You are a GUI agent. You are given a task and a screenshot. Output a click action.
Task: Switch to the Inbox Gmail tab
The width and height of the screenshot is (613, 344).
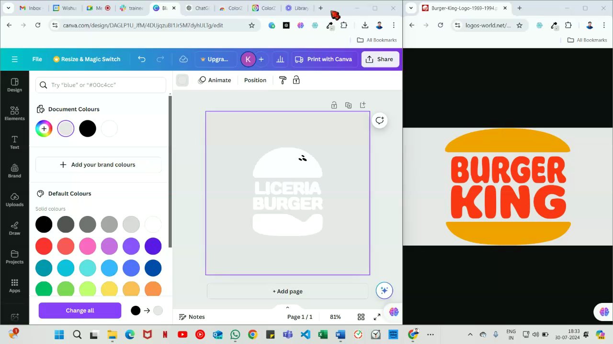coord(31,8)
